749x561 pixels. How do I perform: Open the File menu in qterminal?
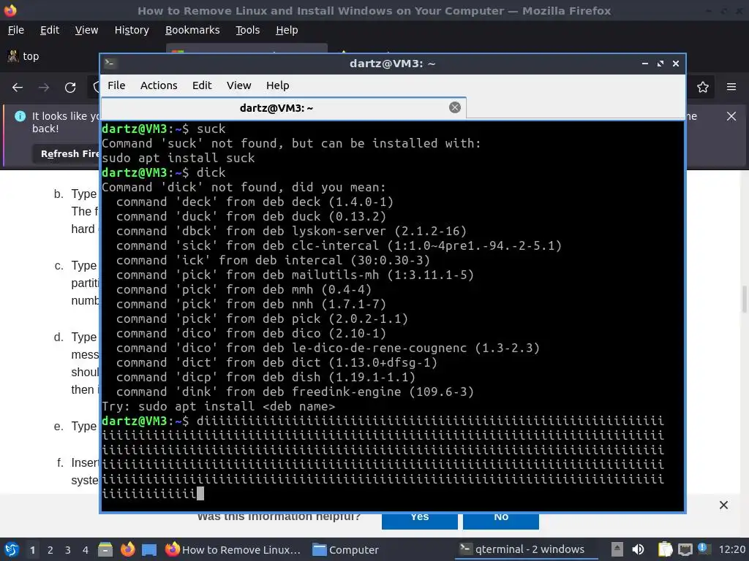click(x=116, y=85)
